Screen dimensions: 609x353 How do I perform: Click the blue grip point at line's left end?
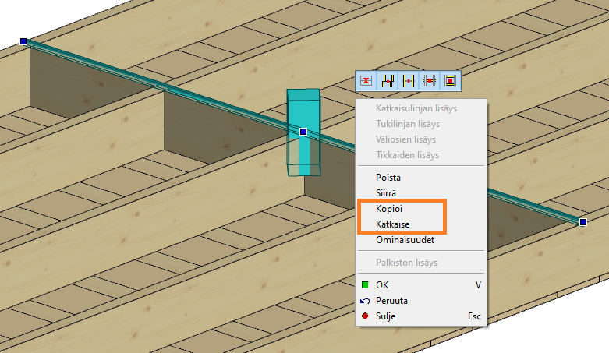point(23,41)
